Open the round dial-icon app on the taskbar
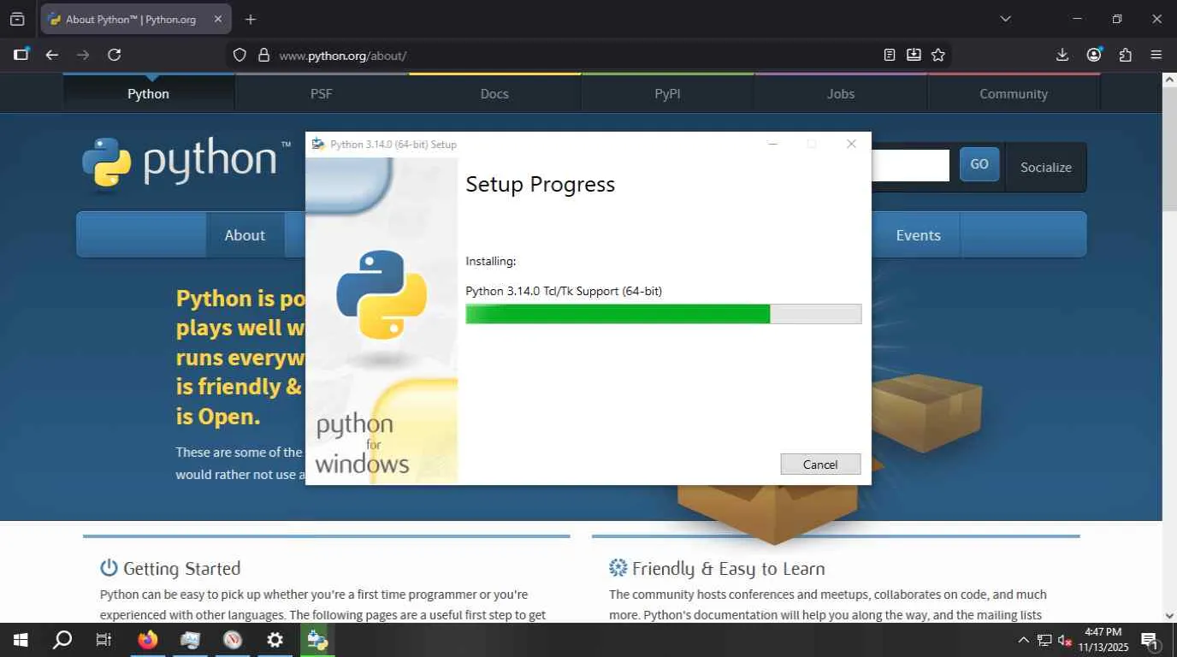The image size is (1177, 657). [233, 640]
